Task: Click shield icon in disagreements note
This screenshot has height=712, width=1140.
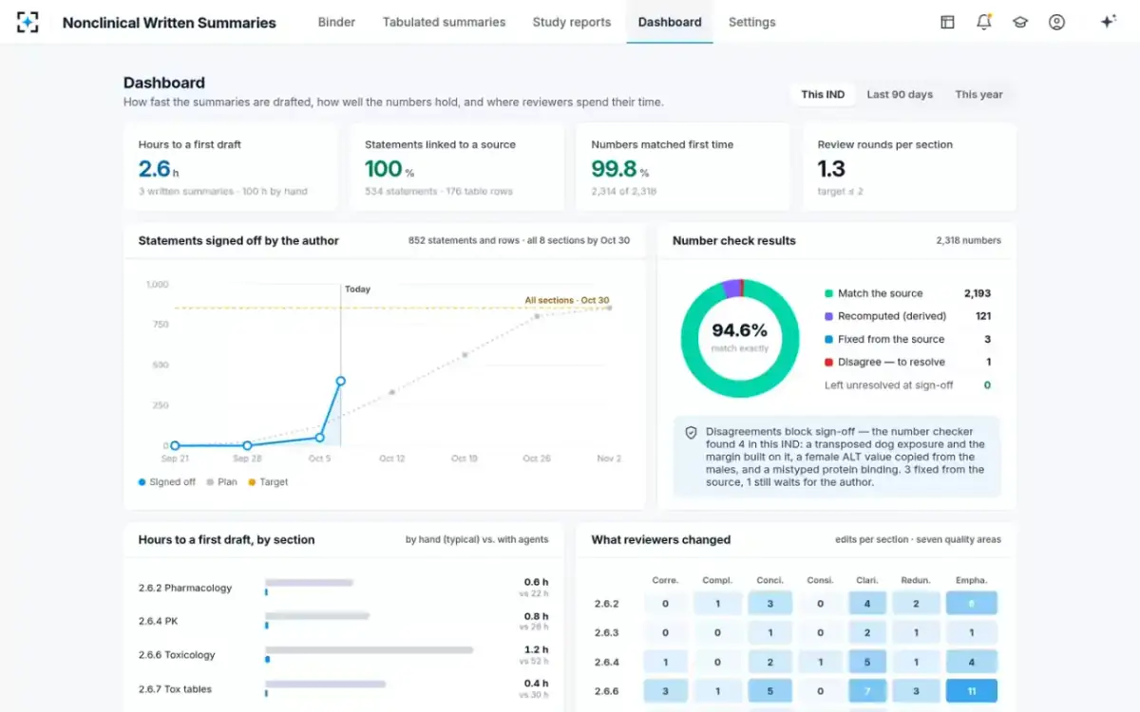Action: pos(692,433)
